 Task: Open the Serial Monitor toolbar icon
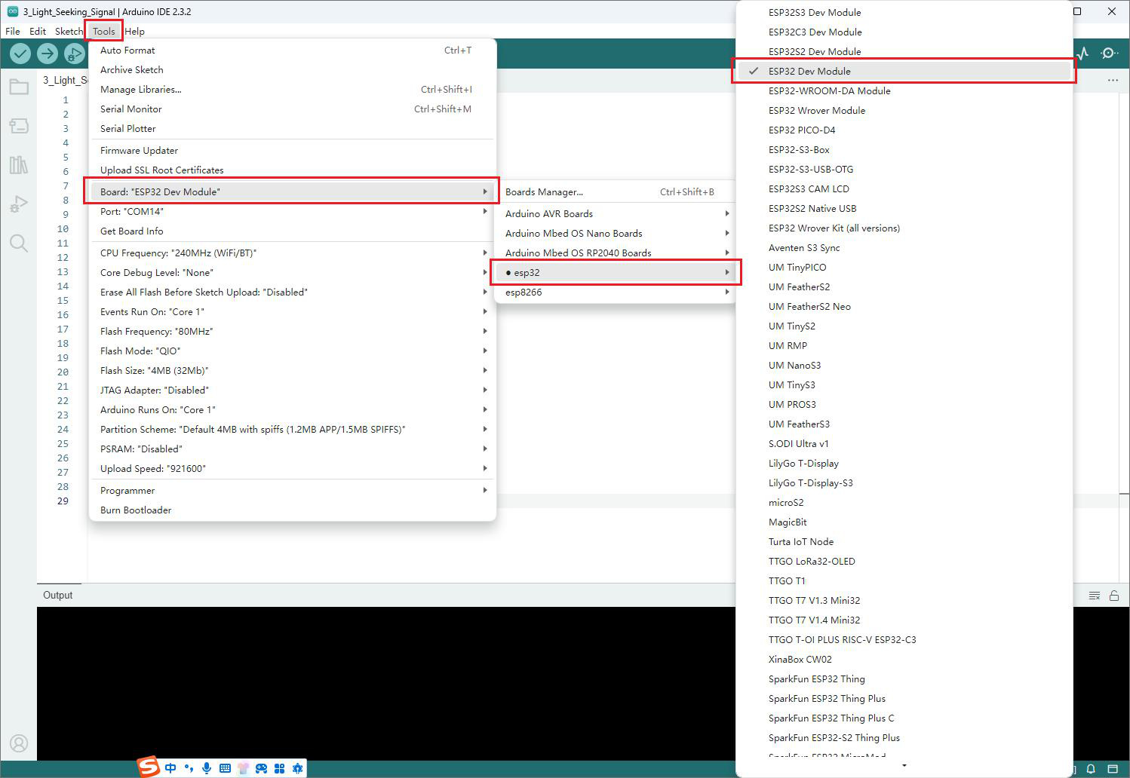[x=1109, y=54]
